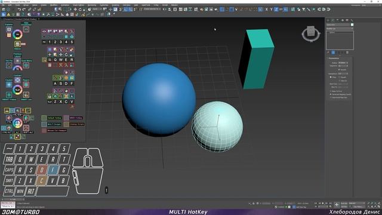The width and height of the screenshot is (382, 215).
Task: Open the File menu
Action: [3, 5]
